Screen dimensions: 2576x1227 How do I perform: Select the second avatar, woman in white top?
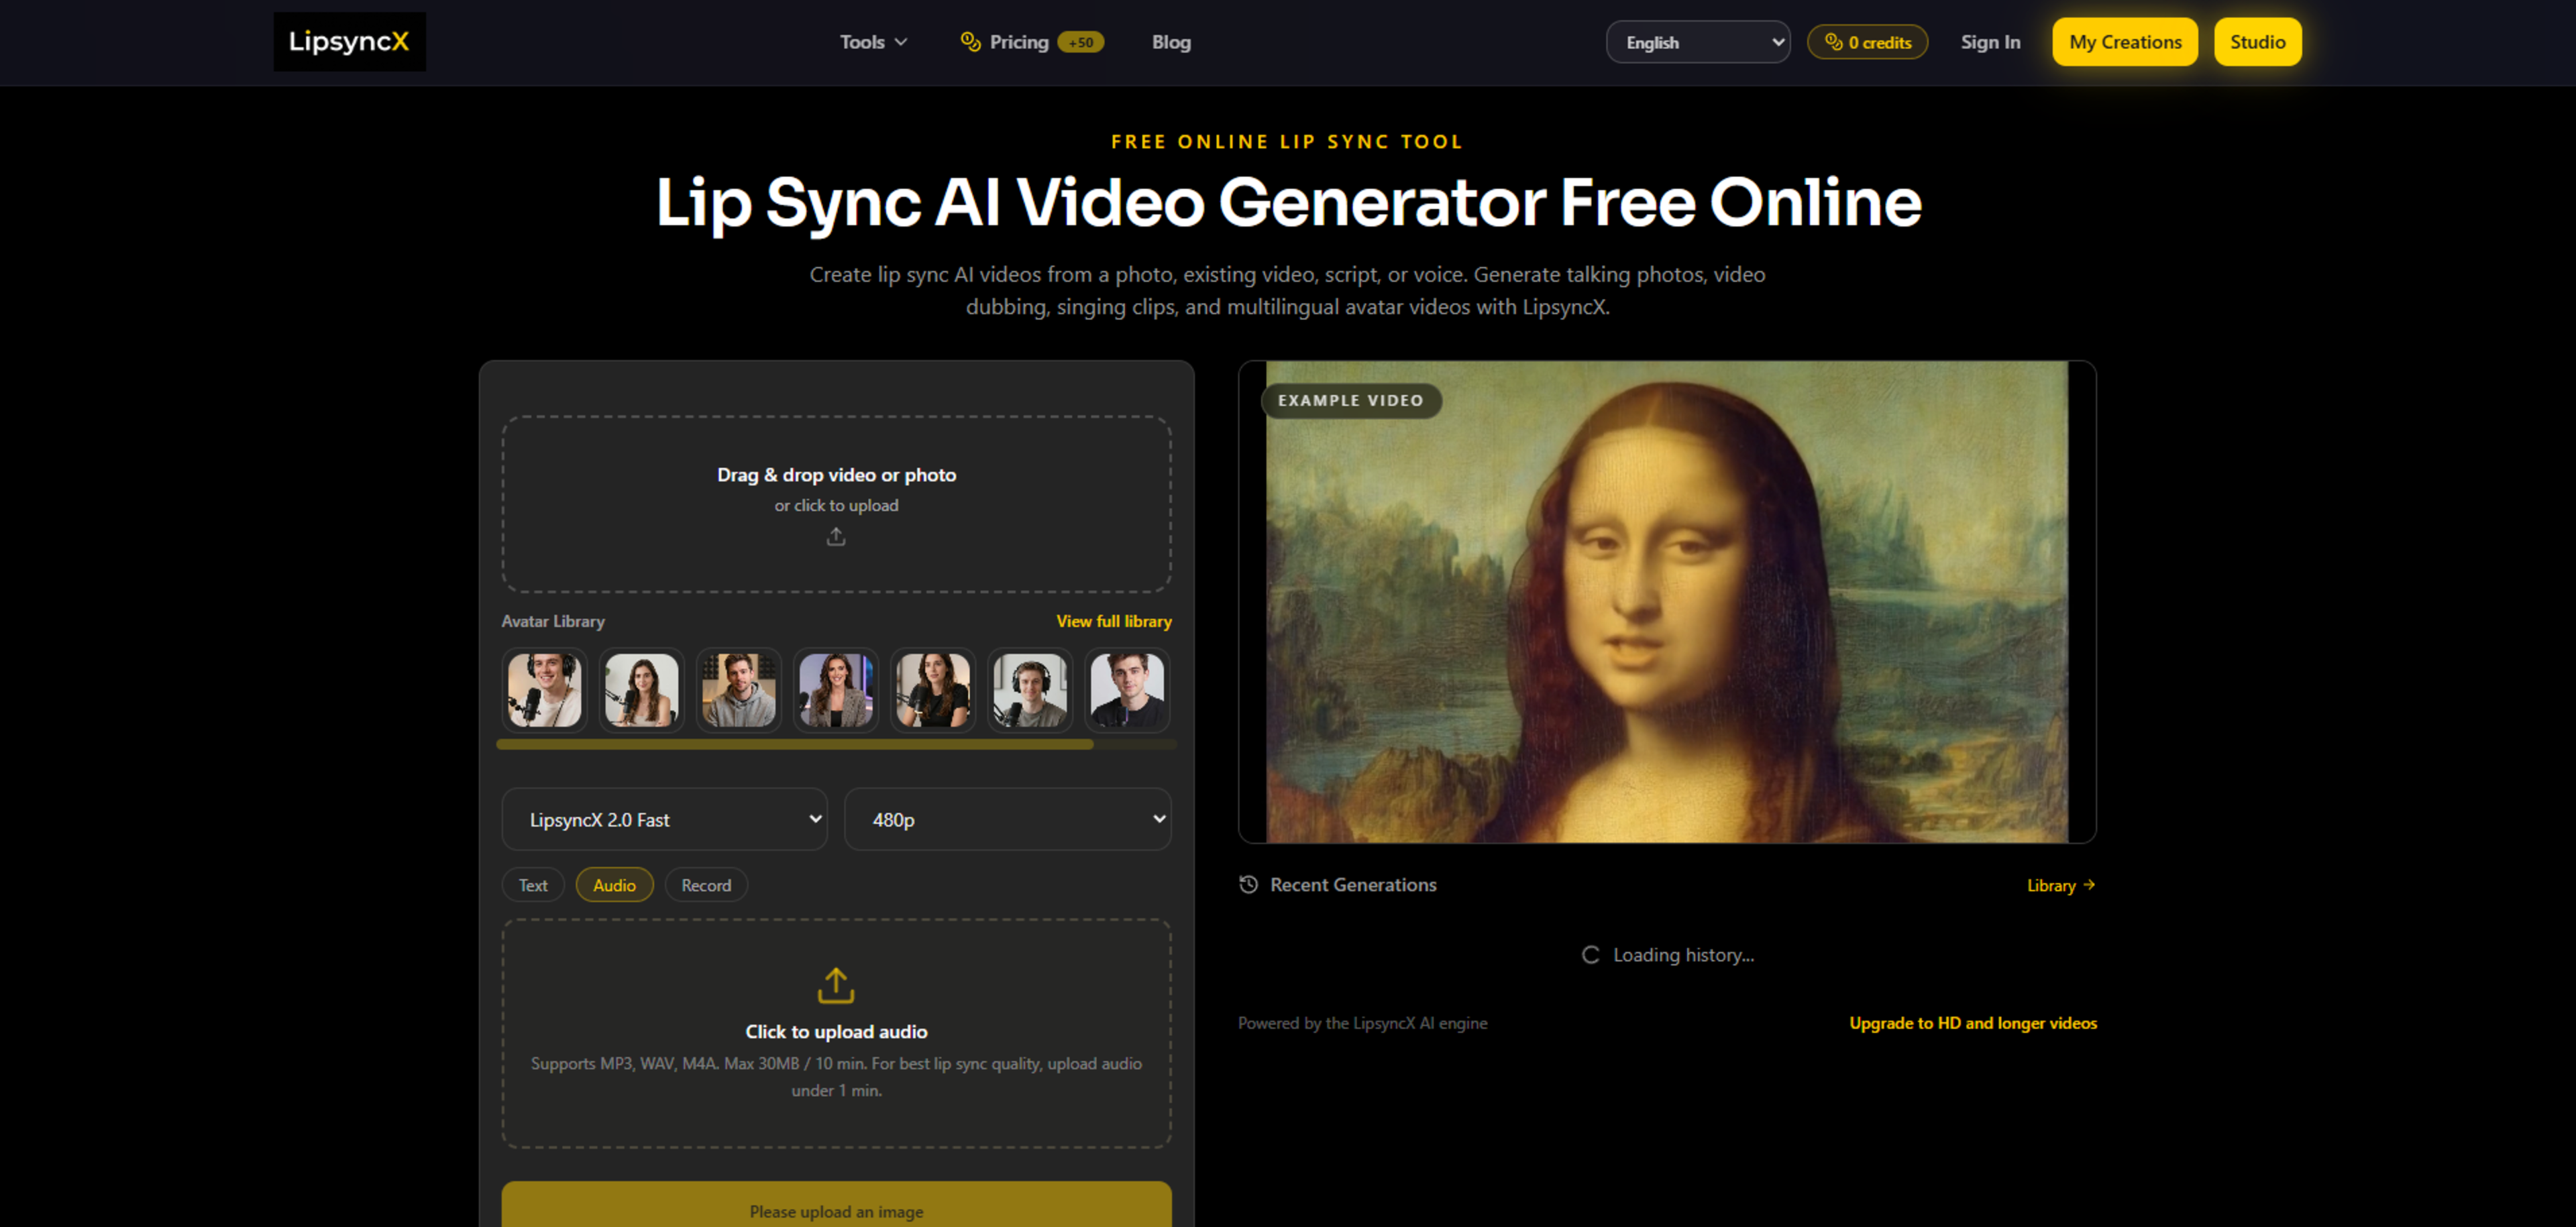(641, 689)
